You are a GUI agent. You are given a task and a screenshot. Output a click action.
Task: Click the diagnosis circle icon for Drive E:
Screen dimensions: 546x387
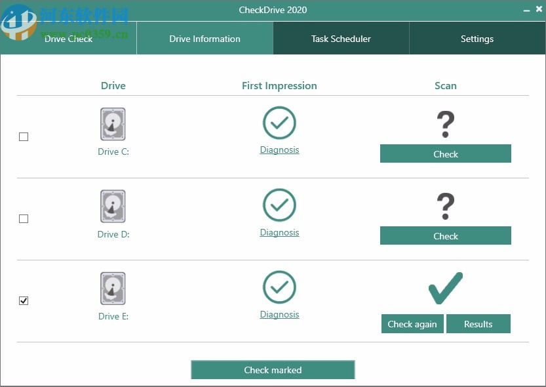(x=279, y=288)
